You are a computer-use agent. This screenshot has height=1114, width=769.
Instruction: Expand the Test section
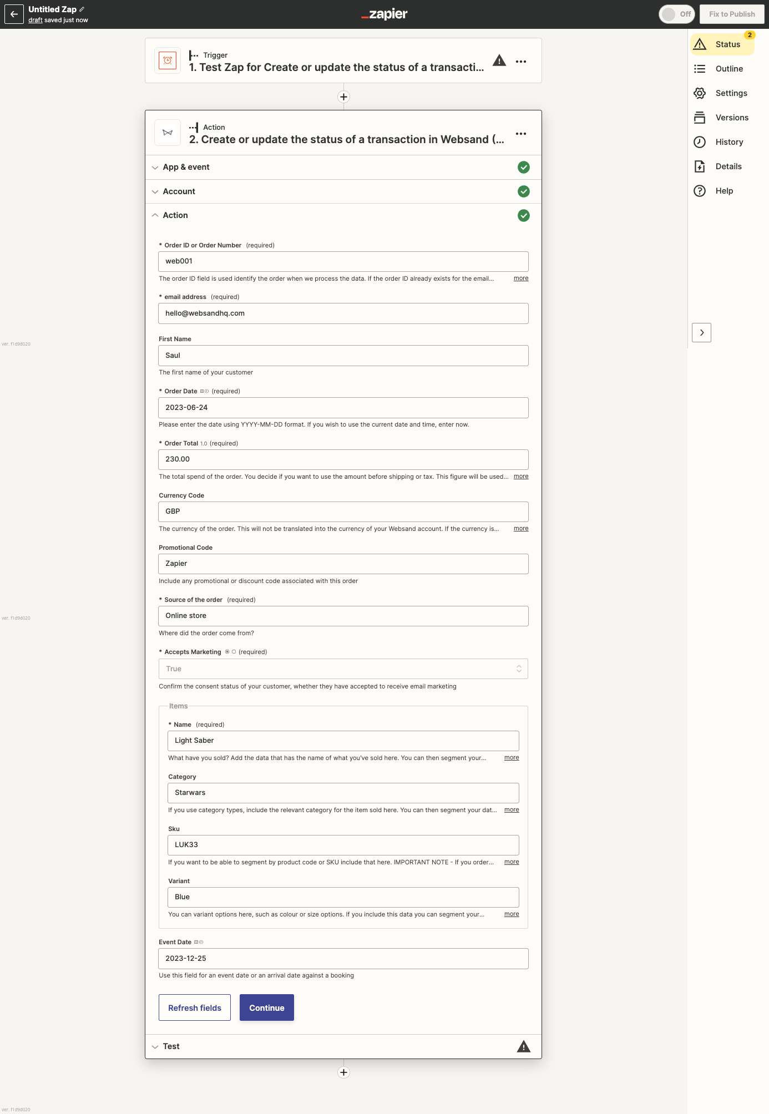coord(343,1046)
